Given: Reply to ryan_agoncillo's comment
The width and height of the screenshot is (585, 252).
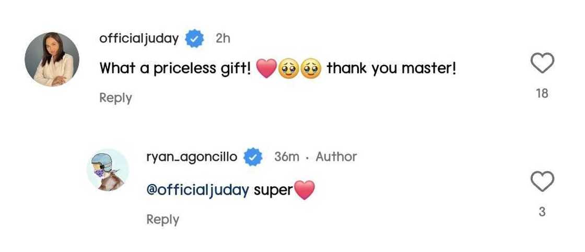Looking at the screenshot, I should [x=162, y=220].
